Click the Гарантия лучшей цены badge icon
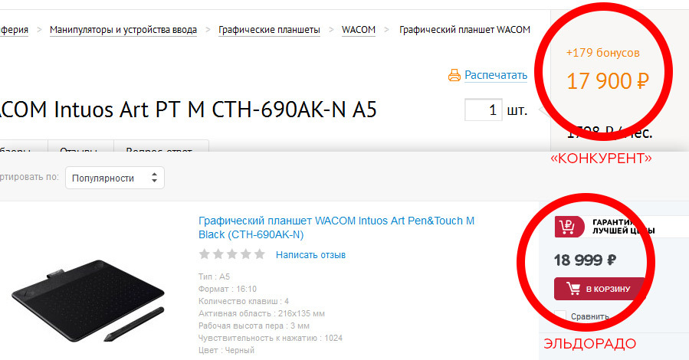 (569, 227)
